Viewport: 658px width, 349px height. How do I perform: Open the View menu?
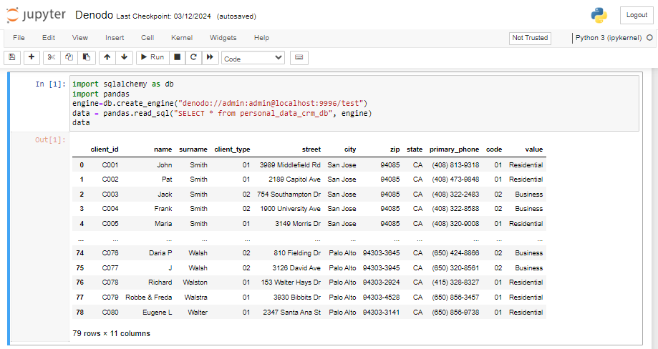pos(79,38)
